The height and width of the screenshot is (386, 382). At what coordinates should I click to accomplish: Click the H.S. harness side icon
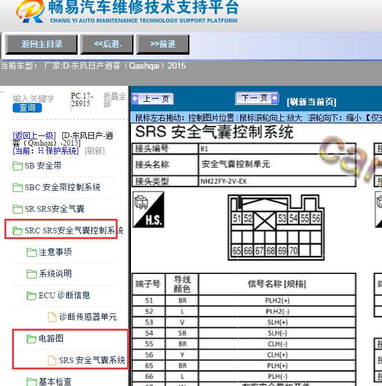pos(149,210)
